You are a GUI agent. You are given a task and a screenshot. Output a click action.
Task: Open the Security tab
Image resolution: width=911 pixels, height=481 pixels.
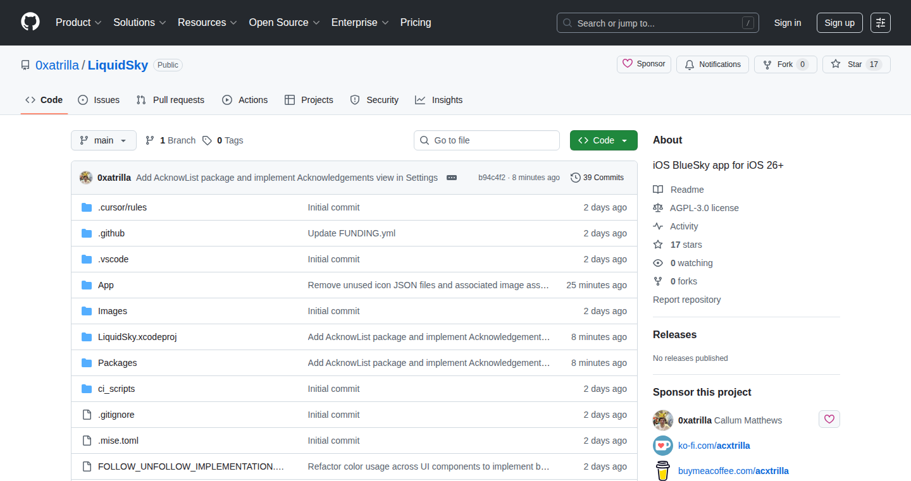point(375,100)
